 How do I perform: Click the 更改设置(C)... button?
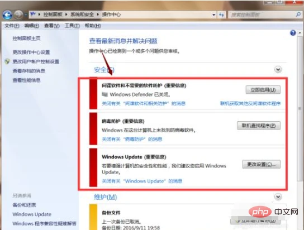click(x=261, y=164)
